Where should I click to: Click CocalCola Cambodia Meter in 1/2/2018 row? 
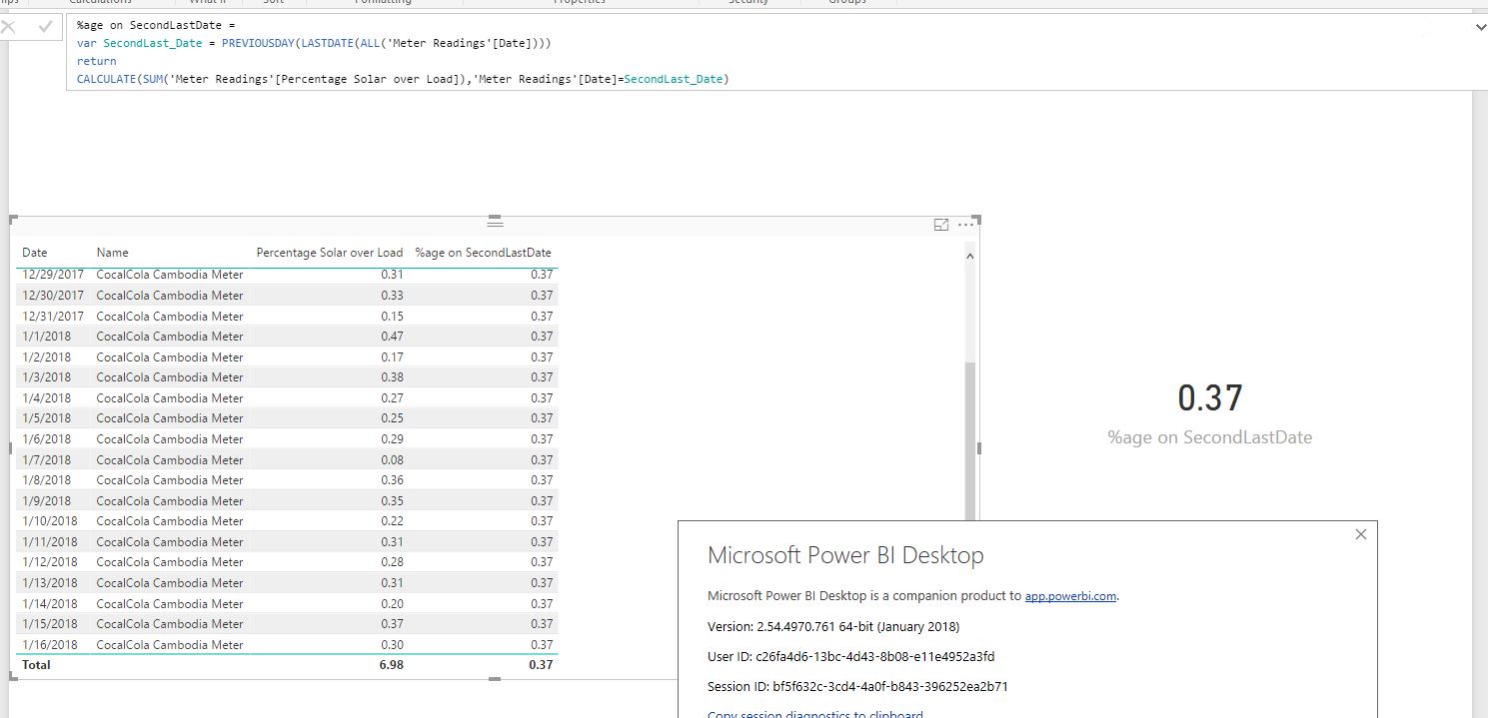point(170,358)
